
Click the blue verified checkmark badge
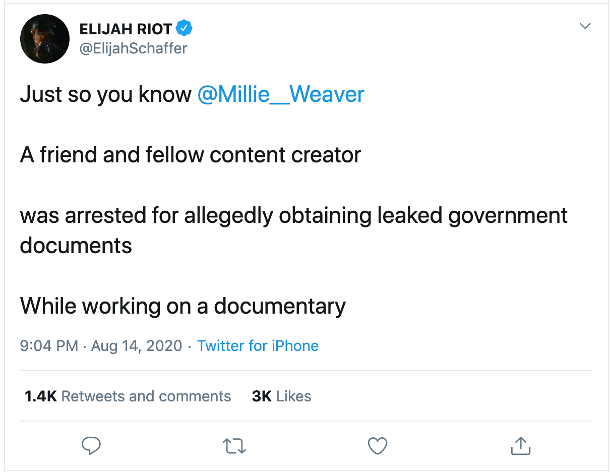pyautogui.click(x=186, y=29)
